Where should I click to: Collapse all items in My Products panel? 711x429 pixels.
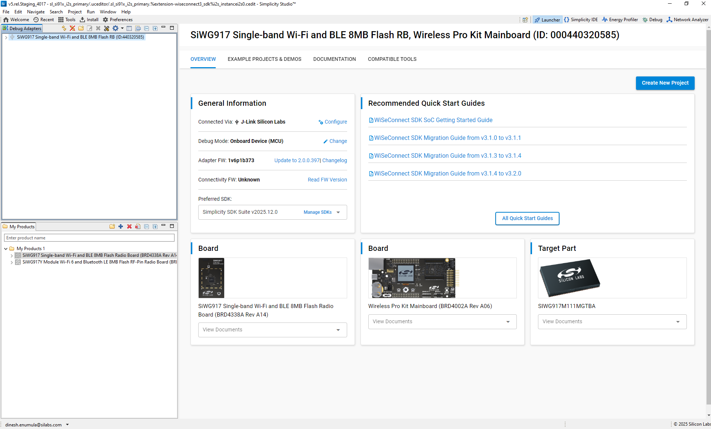pos(147,226)
